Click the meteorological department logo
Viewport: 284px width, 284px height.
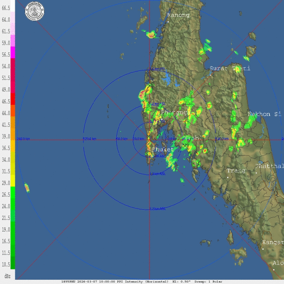coord(35,9)
